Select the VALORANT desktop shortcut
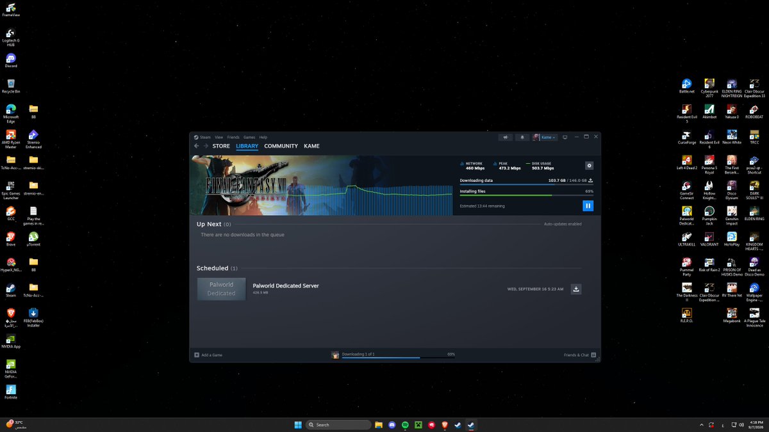Screen dimensions: 769x432 (709, 240)
